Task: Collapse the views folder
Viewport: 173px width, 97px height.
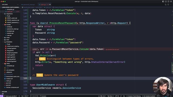Action: tap(8, 64)
